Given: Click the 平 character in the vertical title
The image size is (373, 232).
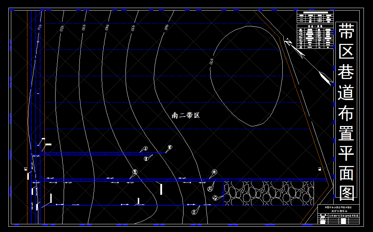Looking at the screenshot, I should (x=346, y=153).
